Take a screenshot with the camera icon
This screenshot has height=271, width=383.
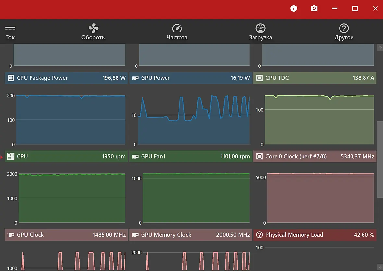click(314, 8)
